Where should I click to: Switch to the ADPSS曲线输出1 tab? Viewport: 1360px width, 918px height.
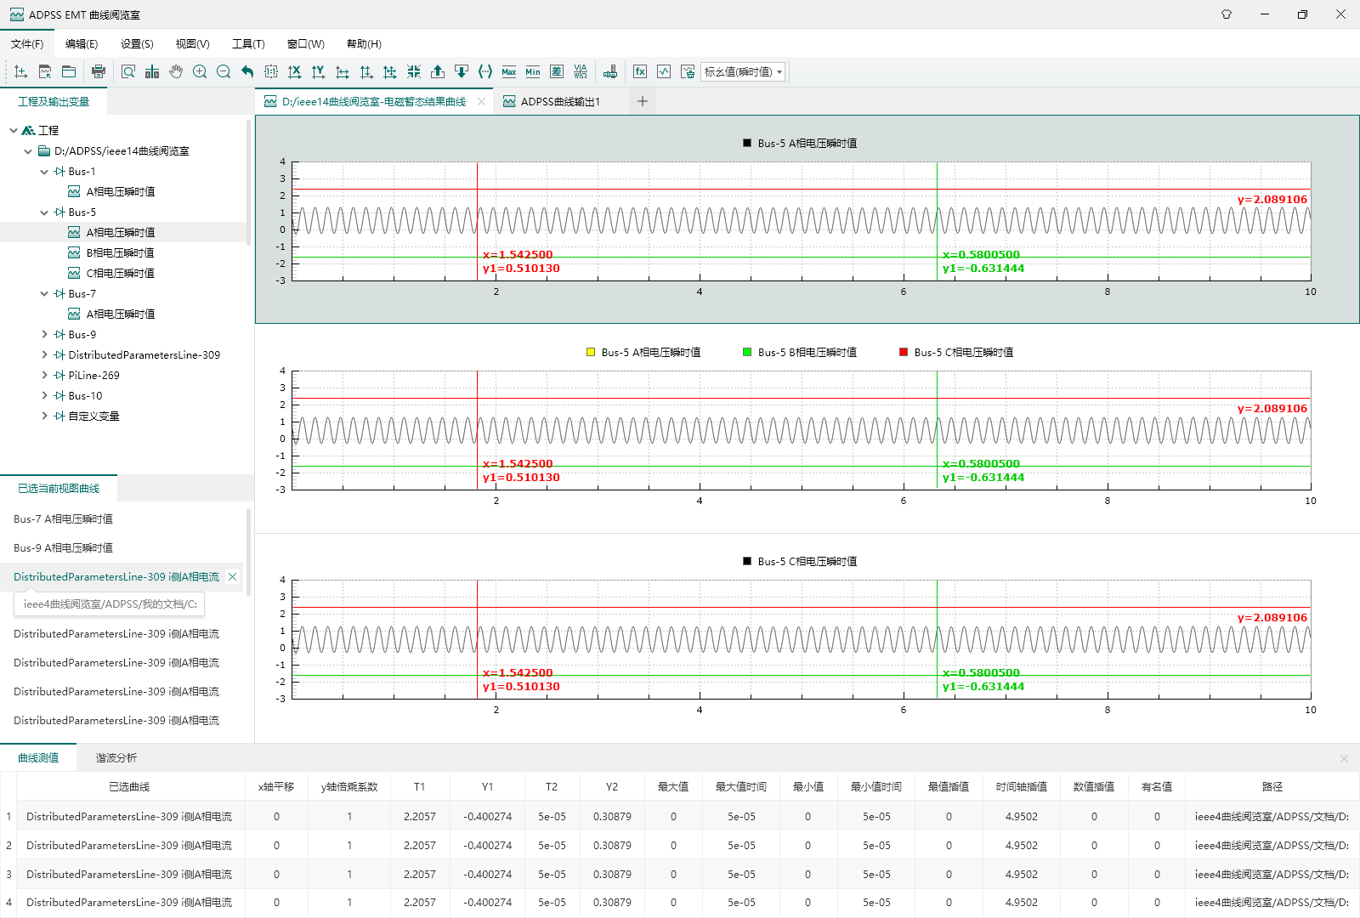click(560, 102)
